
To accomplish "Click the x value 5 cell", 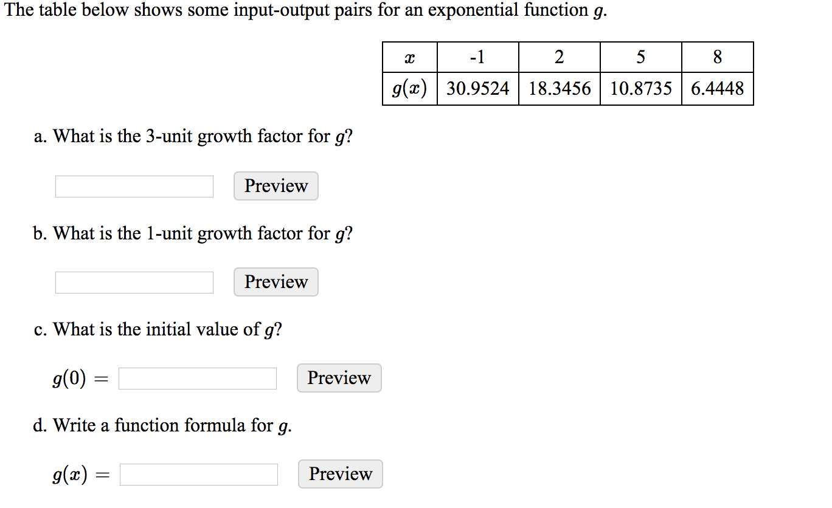I will pos(641,58).
